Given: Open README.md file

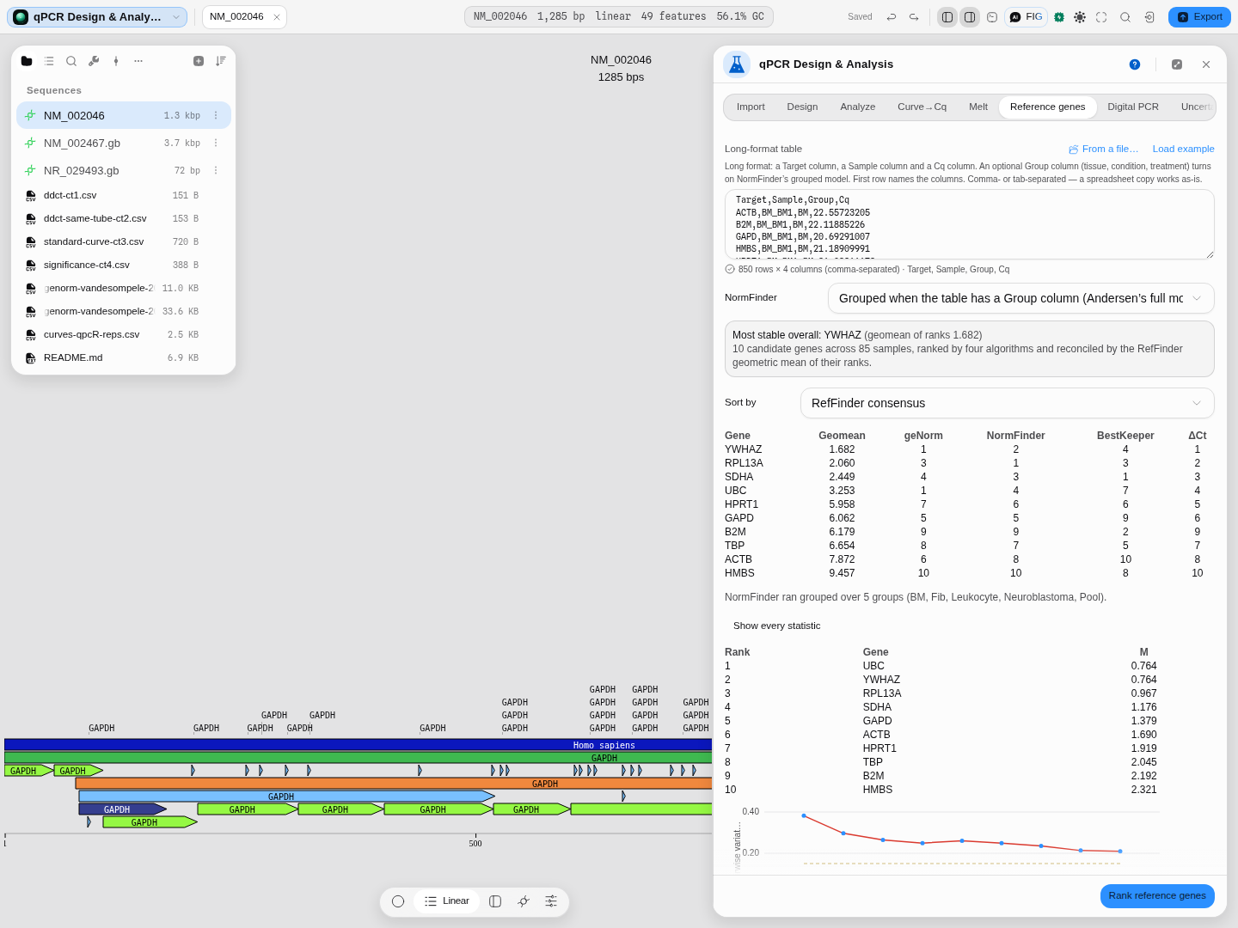Looking at the screenshot, I should (124, 357).
